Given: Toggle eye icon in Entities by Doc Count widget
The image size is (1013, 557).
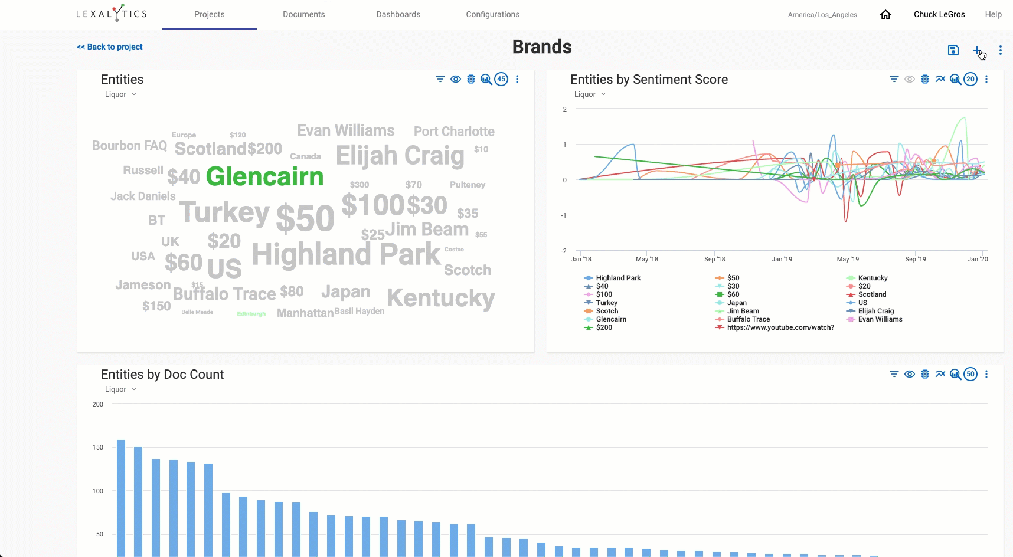Looking at the screenshot, I should pyautogui.click(x=910, y=374).
